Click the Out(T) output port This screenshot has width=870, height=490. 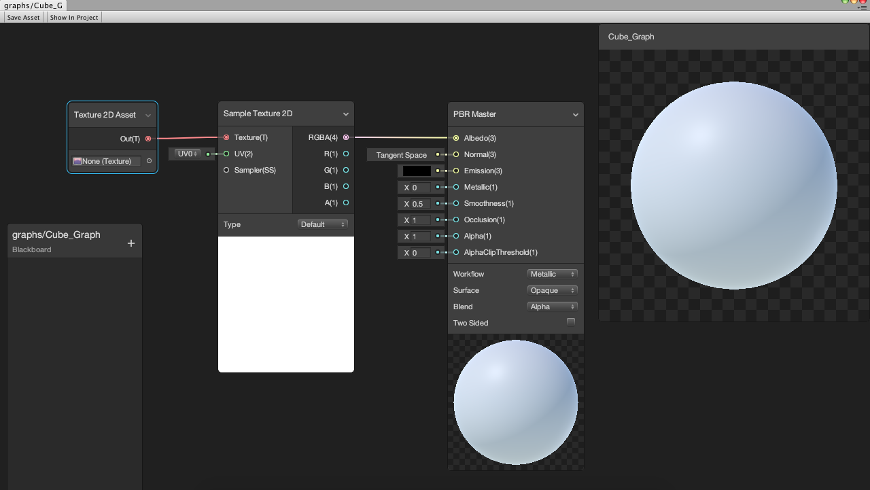[x=148, y=139]
